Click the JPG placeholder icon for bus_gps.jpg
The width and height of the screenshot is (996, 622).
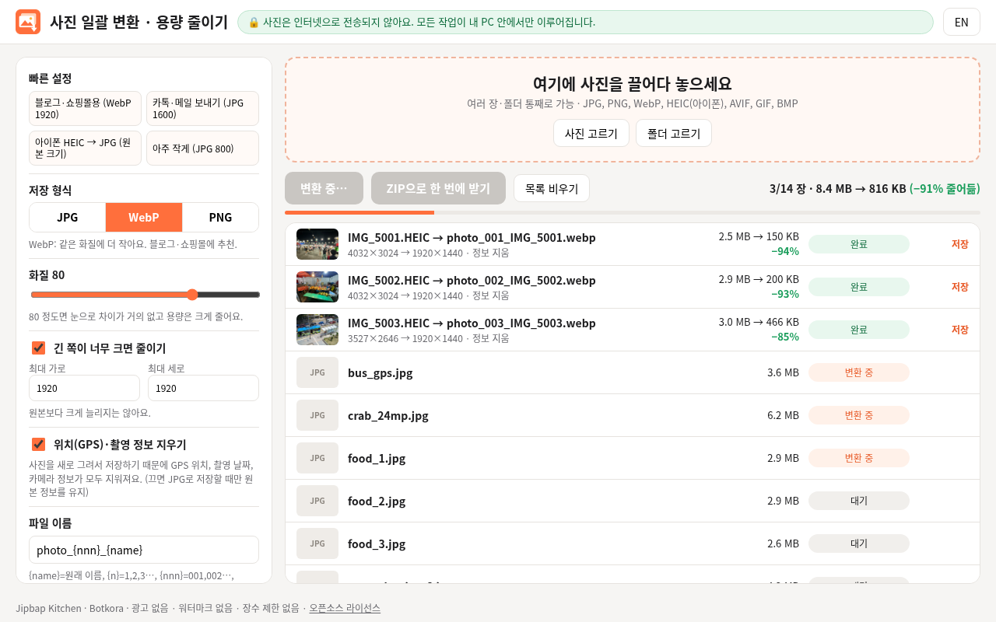(x=317, y=372)
